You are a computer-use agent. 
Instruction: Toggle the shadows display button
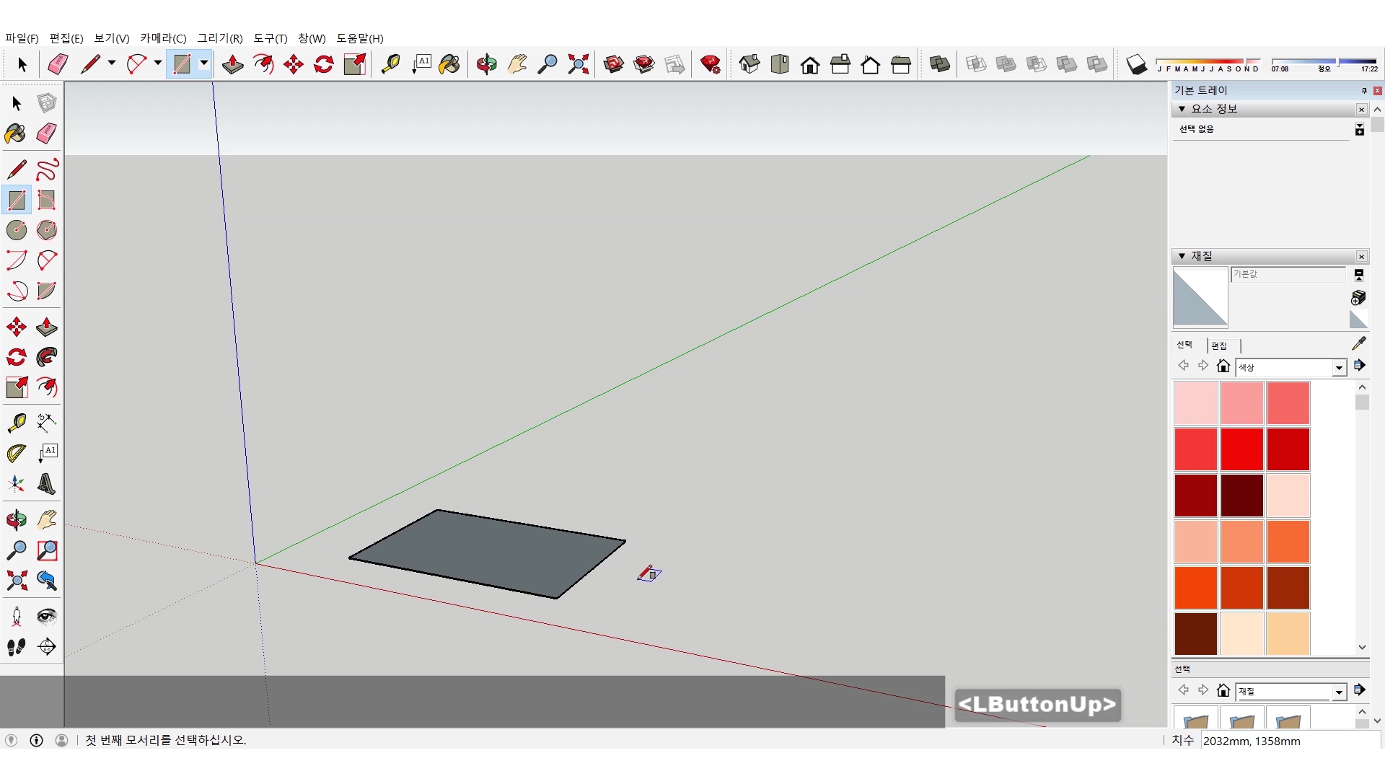(1136, 64)
